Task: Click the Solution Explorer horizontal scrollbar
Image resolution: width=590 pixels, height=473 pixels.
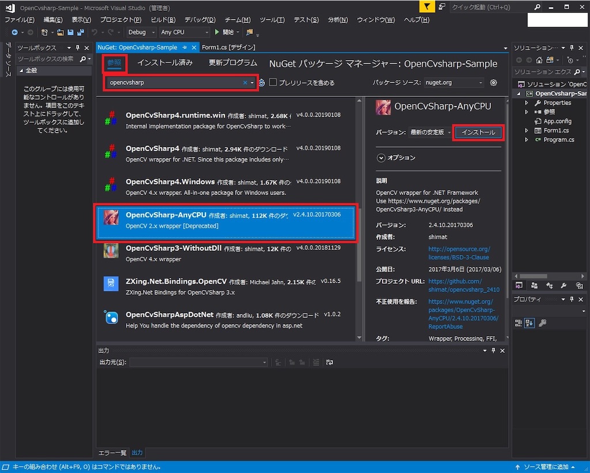Action: click(533, 276)
